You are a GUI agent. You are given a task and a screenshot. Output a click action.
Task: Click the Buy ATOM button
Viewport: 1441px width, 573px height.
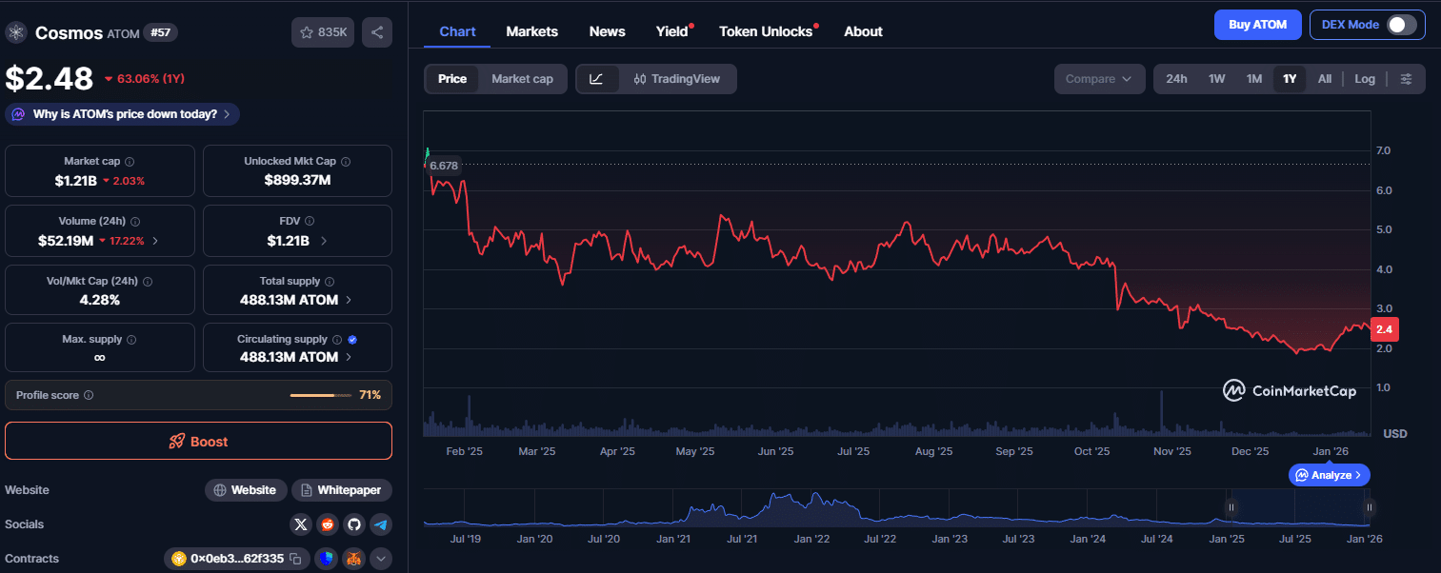coord(1257,24)
